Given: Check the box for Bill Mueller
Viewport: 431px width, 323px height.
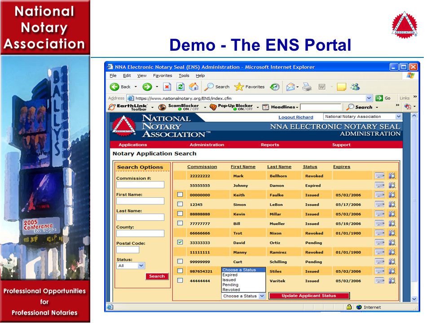Looking at the screenshot, I should tap(180, 223).
